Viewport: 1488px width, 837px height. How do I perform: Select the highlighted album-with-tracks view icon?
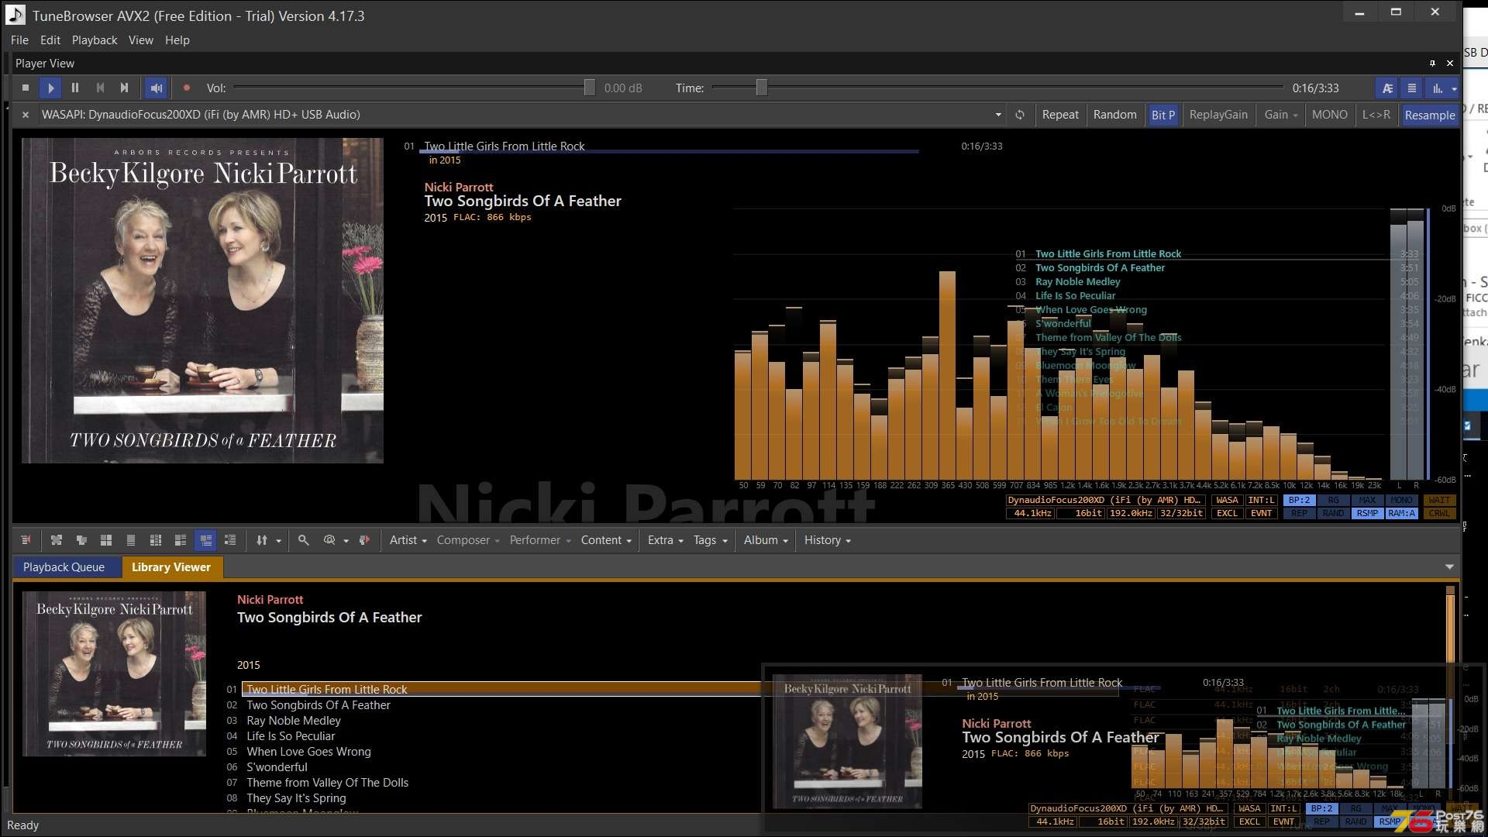(x=205, y=540)
